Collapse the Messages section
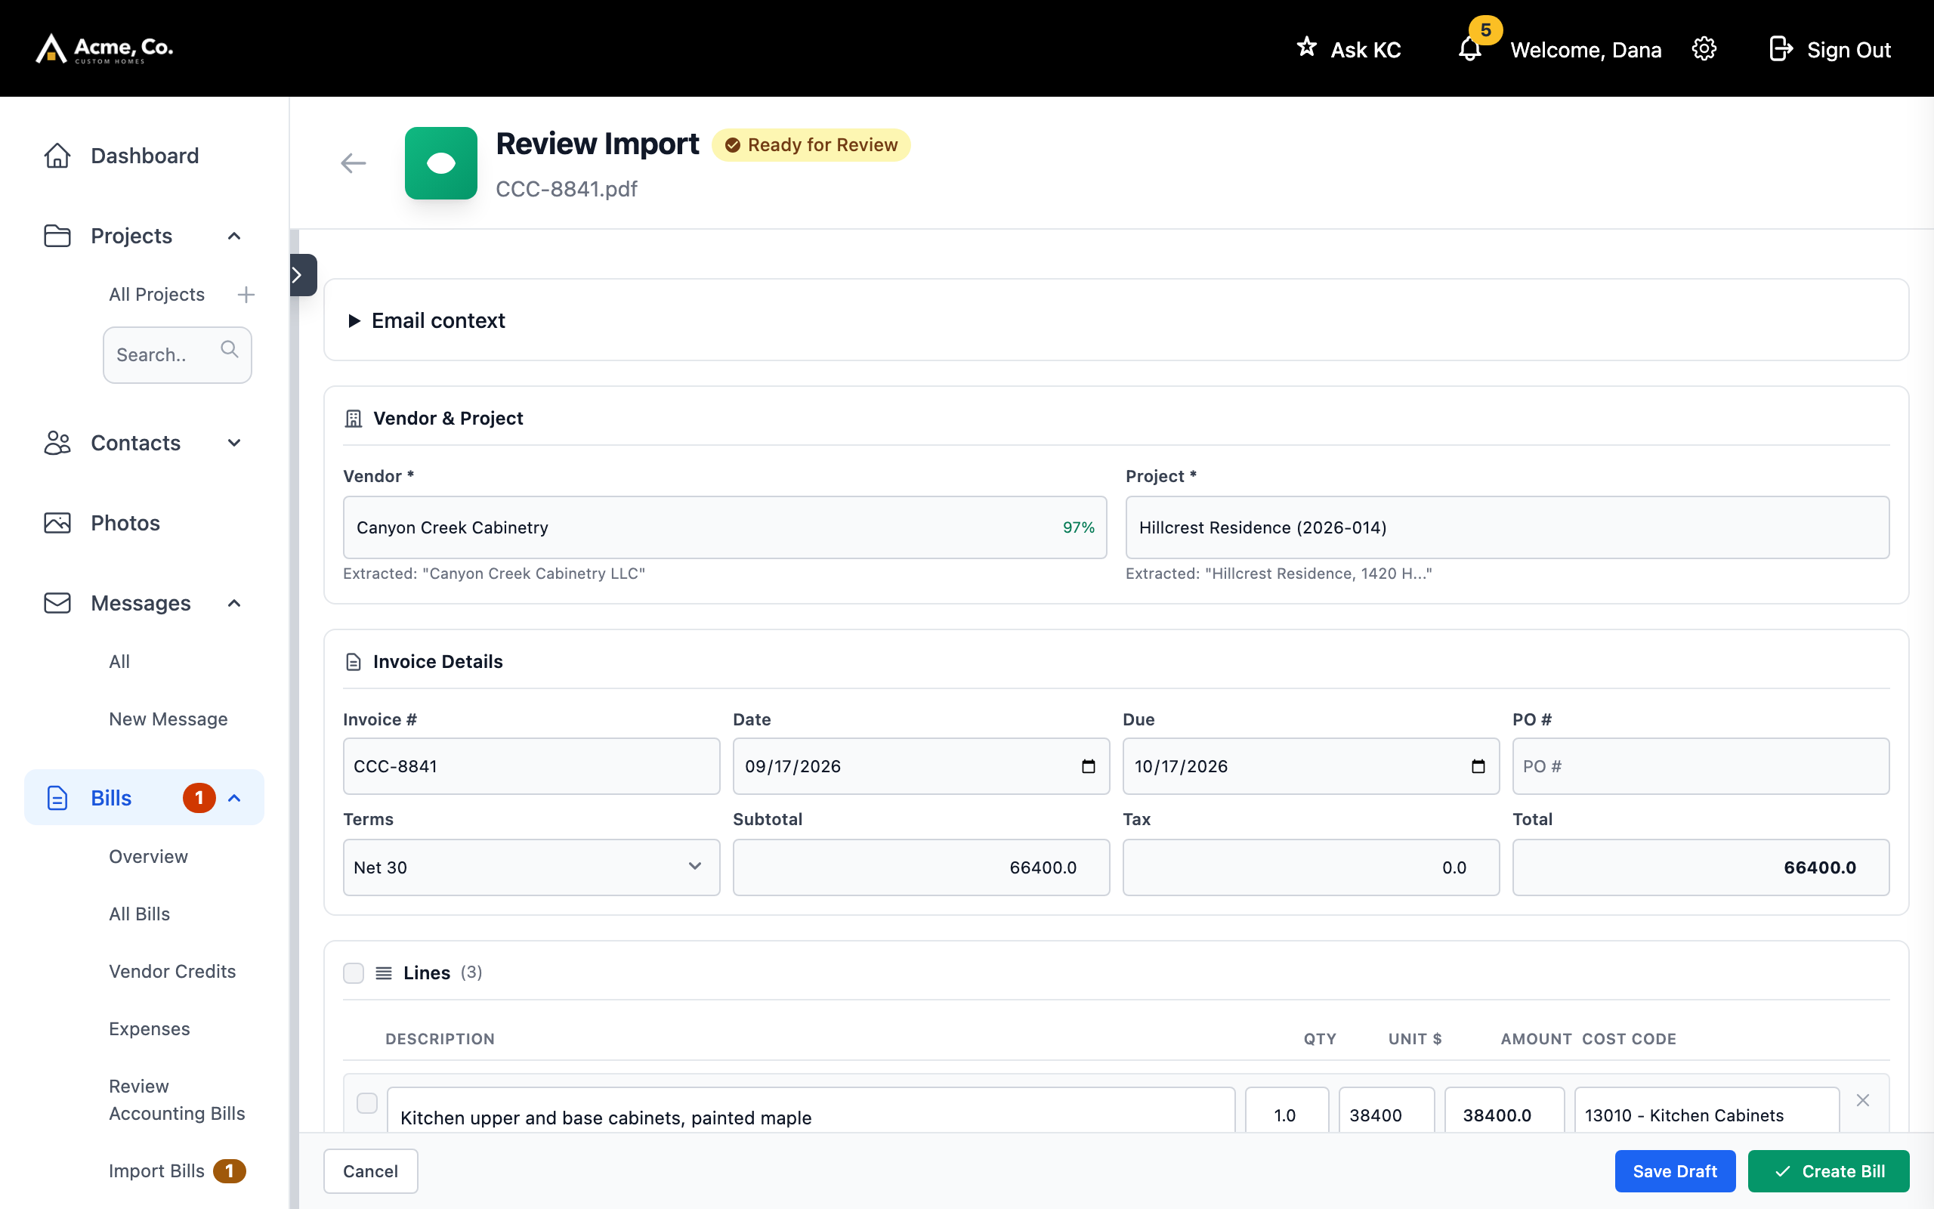 point(234,603)
